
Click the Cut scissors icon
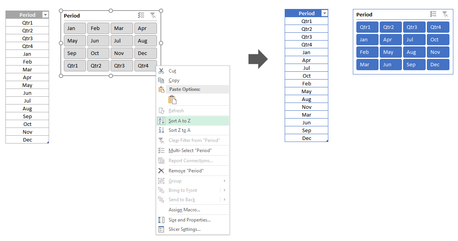(162, 71)
